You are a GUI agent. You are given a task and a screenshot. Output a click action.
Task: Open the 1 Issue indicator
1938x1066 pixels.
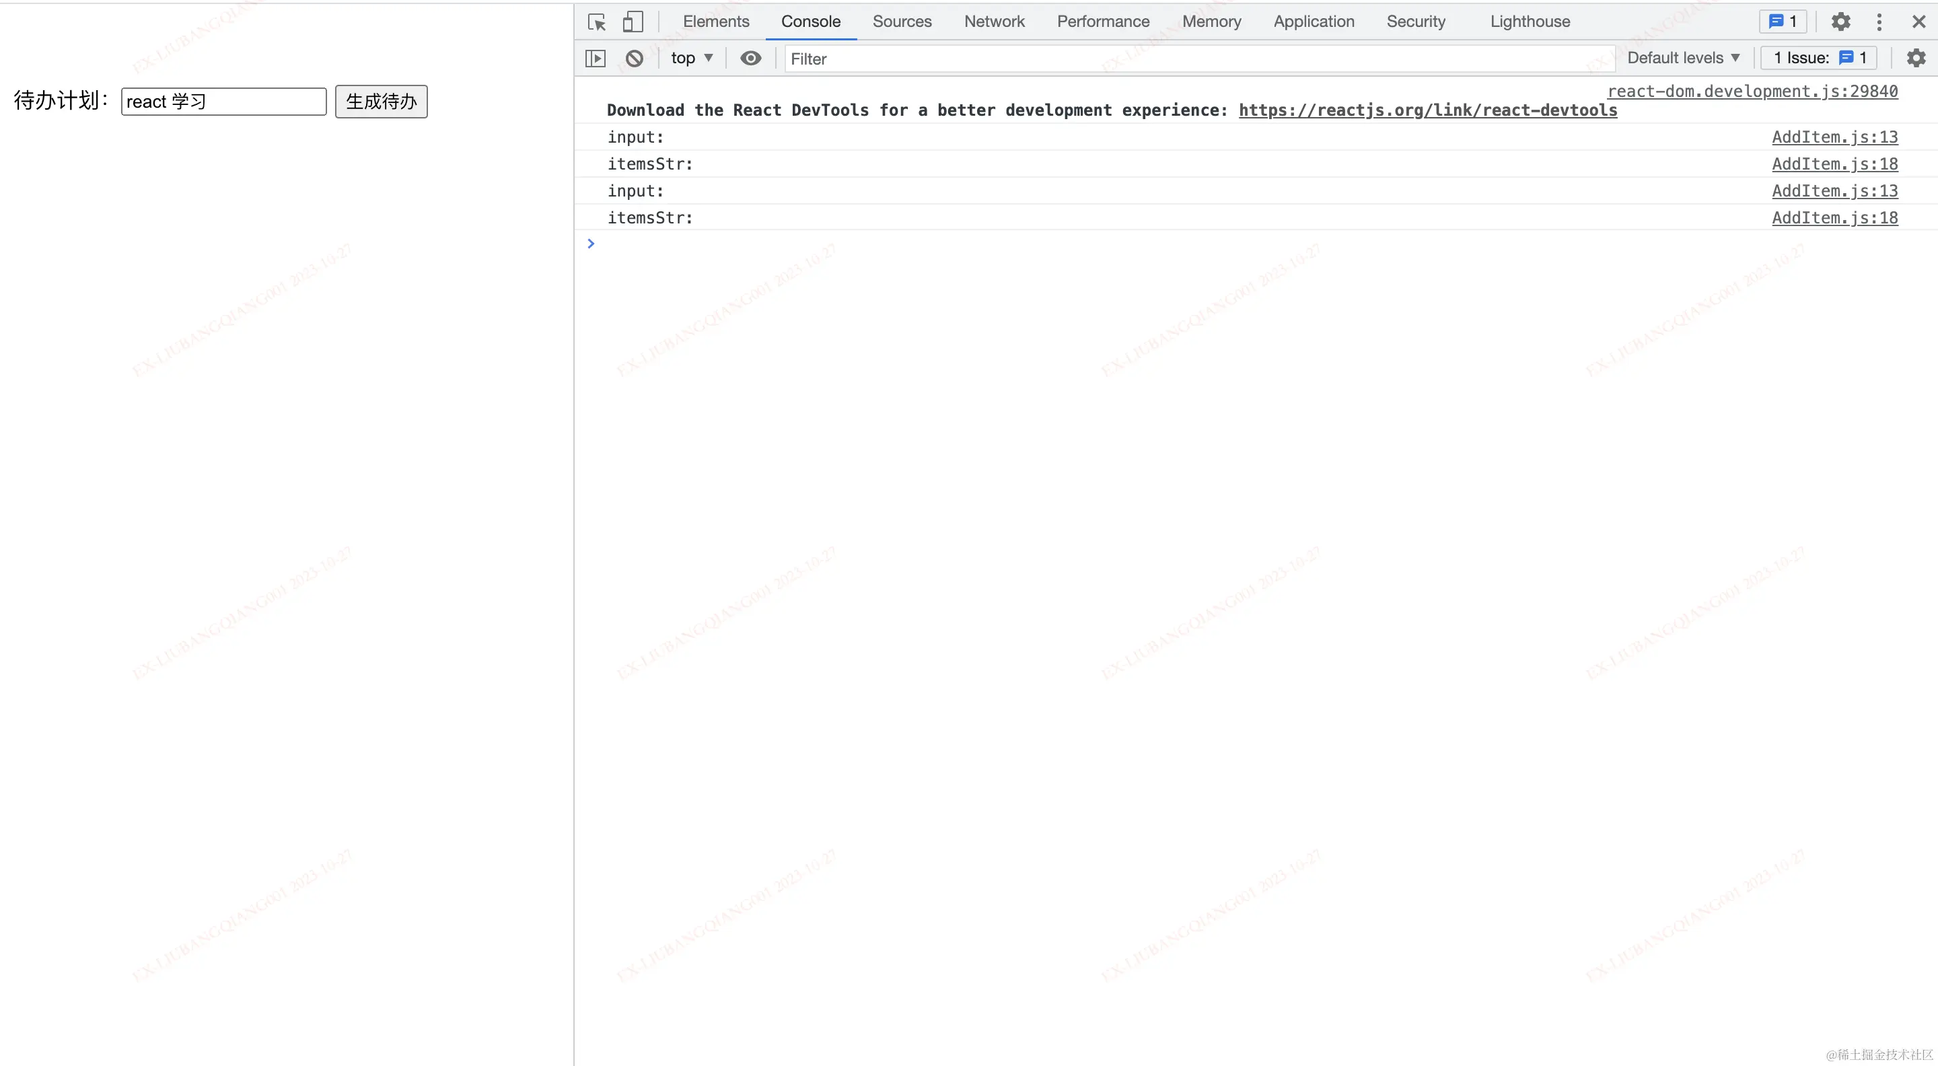[1818, 58]
